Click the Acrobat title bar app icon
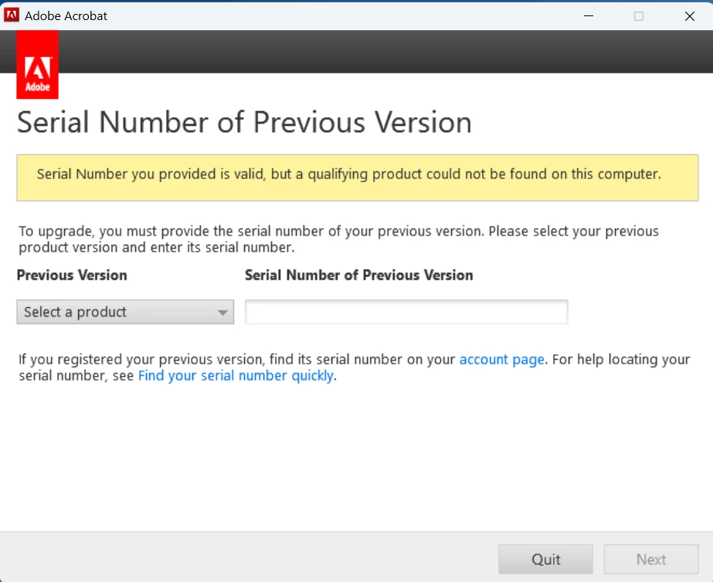This screenshot has height=582, width=713. (x=12, y=15)
